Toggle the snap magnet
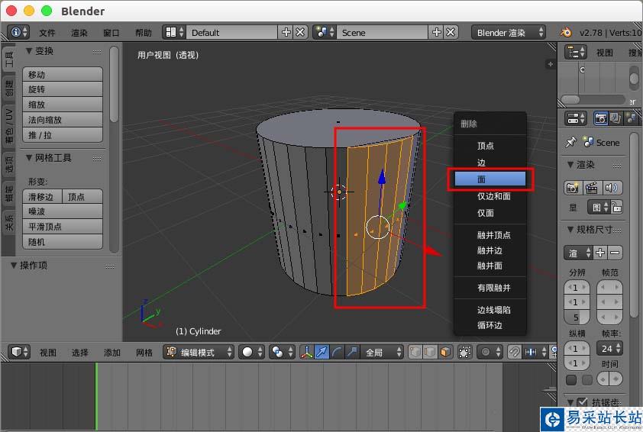This screenshot has width=643, height=432. pos(514,352)
